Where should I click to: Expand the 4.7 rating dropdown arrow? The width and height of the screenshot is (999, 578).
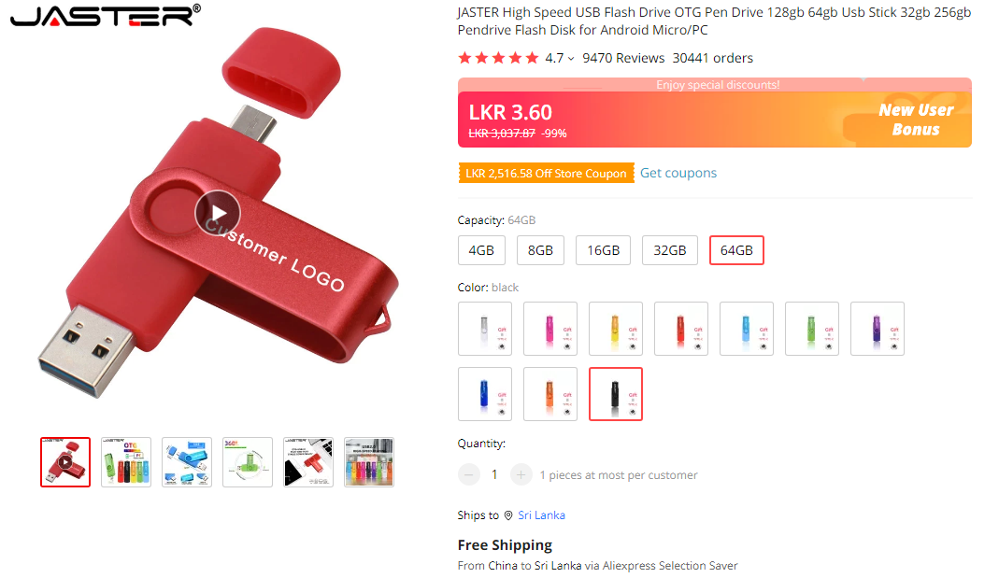[x=571, y=59]
